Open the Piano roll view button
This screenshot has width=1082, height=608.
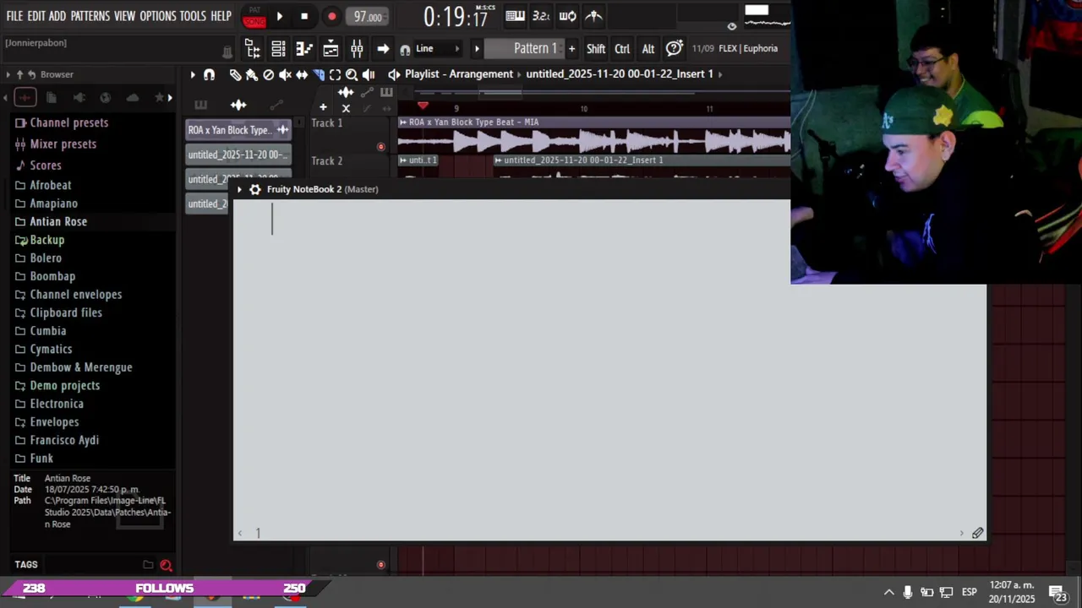tap(304, 48)
